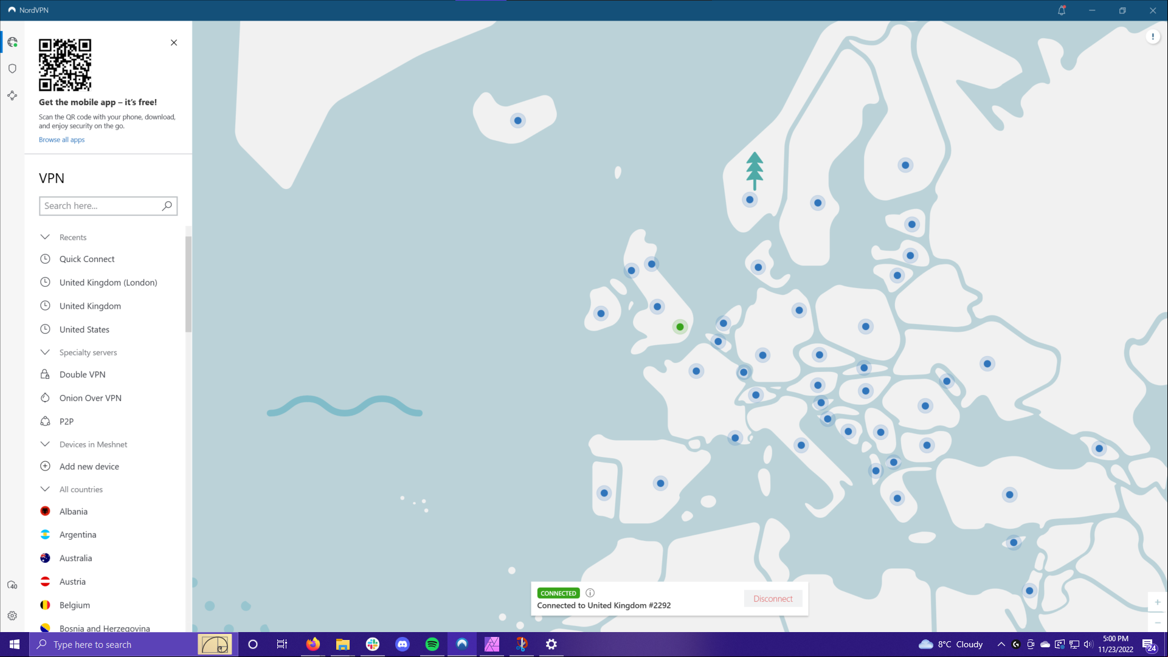
Task: Click the Denmark server pin on map
Action: [x=758, y=267]
